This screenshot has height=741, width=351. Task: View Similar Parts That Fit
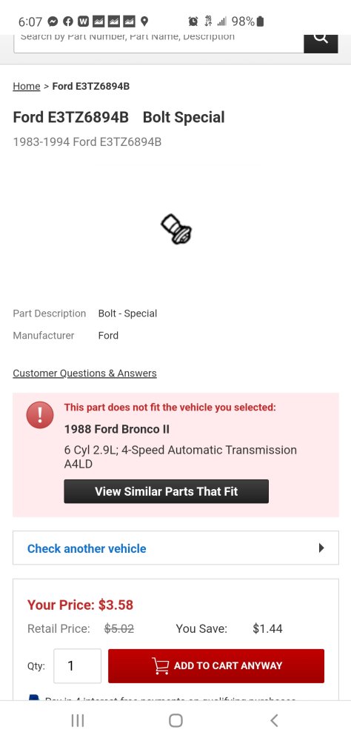167,491
